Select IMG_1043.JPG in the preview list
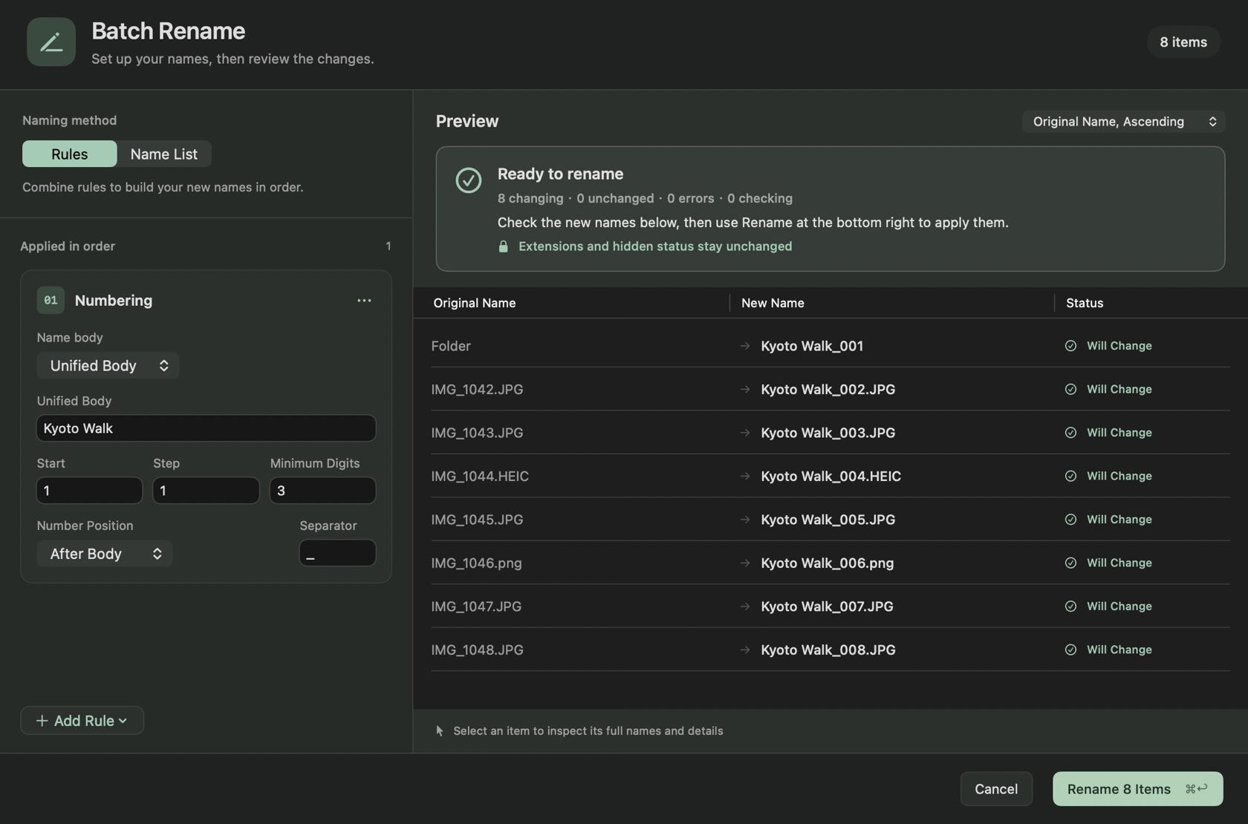The height and width of the screenshot is (824, 1248). (x=477, y=433)
